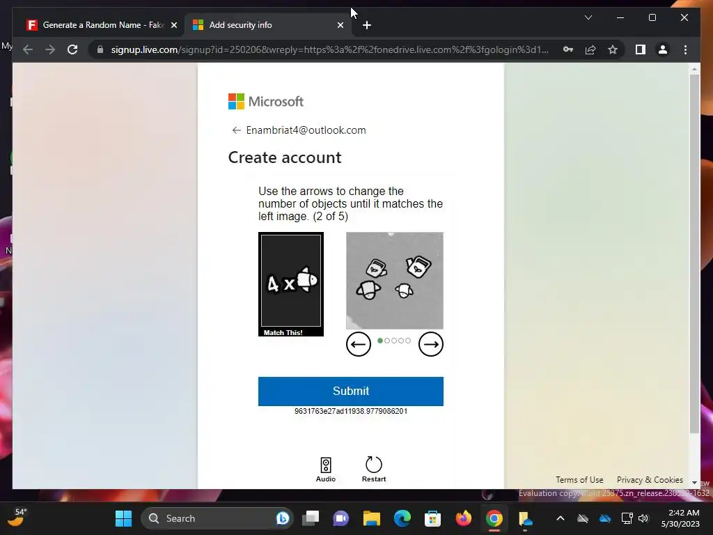Click the Chrome taskbar icon
The width and height of the screenshot is (713, 535).
[x=494, y=518]
